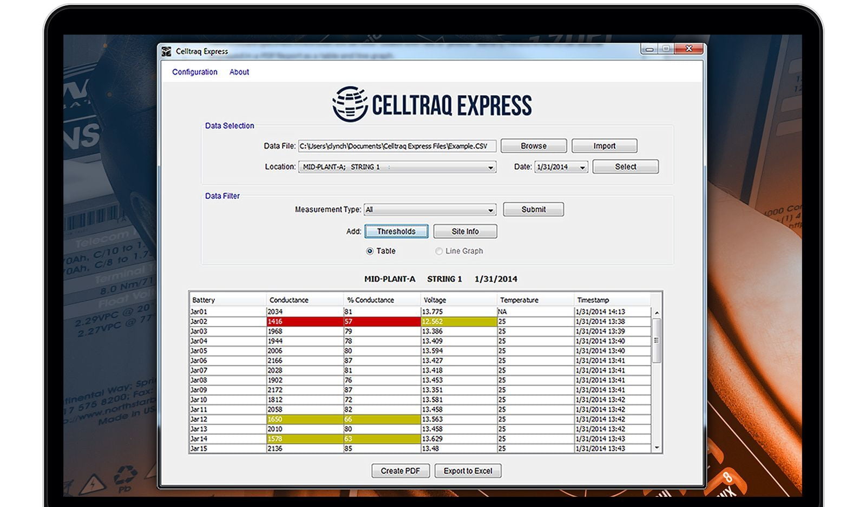Click the yellow 12.562 voltage cell
This screenshot has width=866, height=507.
click(x=459, y=322)
